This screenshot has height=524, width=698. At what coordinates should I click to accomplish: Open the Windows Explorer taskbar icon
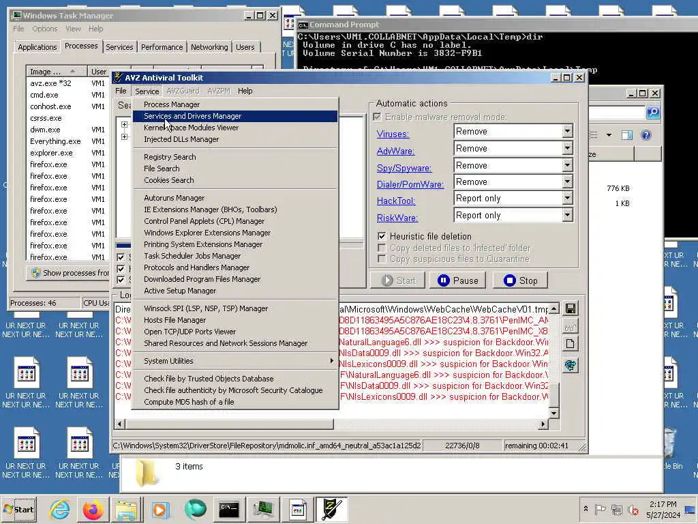126,509
